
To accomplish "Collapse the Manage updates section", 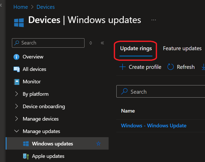I will coord(17,131).
